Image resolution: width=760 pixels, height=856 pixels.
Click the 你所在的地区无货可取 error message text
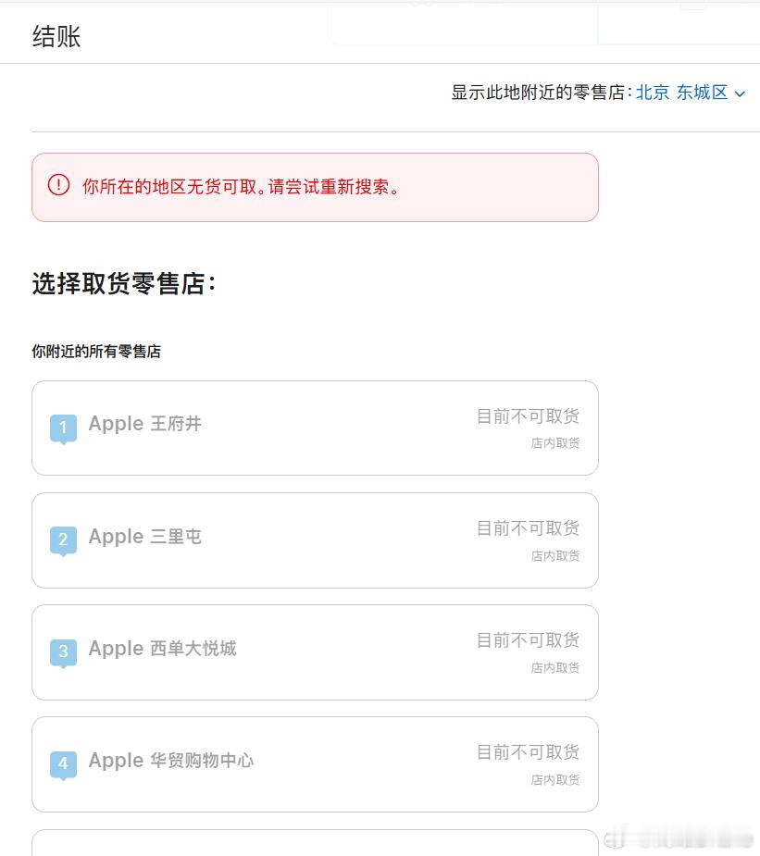click(242, 187)
